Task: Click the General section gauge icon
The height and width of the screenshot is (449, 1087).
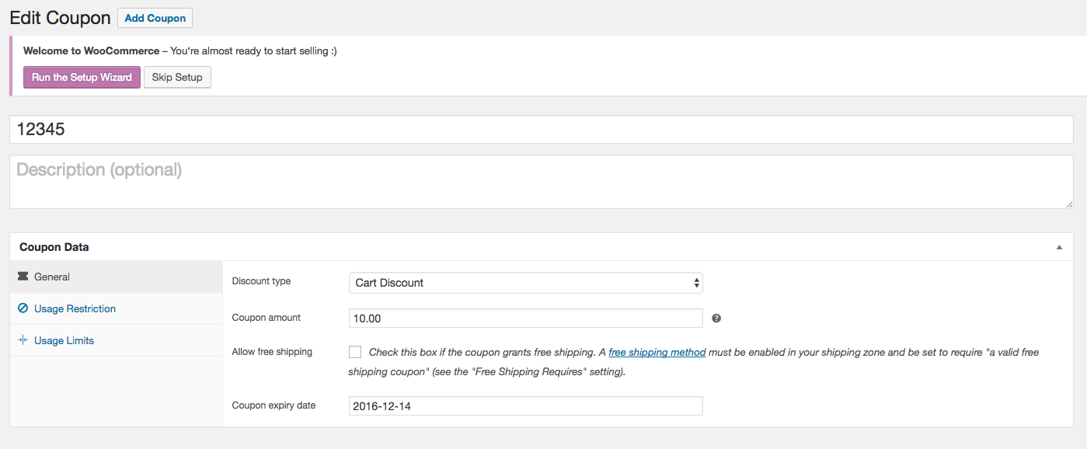Action: point(26,277)
